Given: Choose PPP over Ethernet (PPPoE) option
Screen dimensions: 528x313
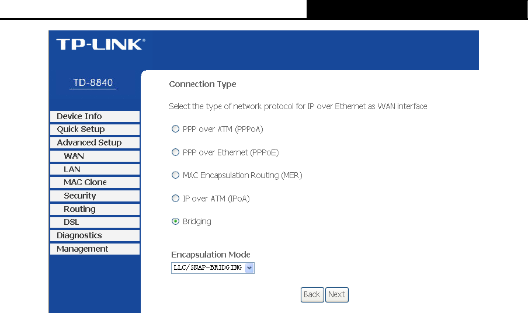Looking at the screenshot, I should click(175, 152).
